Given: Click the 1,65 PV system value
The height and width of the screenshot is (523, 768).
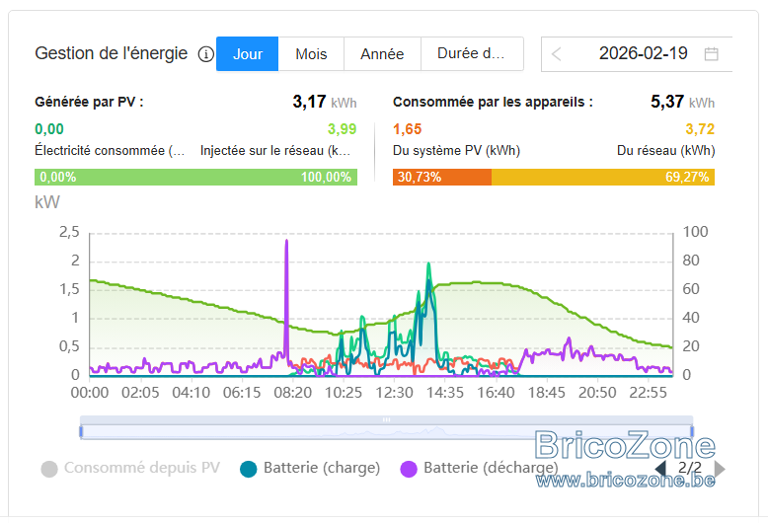Looking at the screenshot, I should [407, 129].
